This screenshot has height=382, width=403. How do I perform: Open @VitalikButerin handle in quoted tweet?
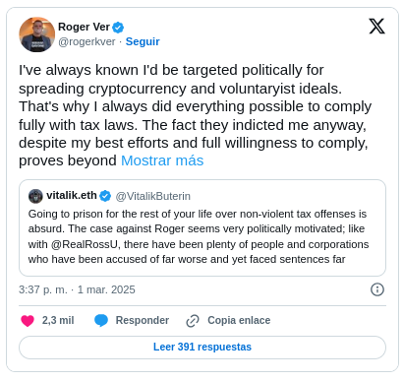(152, 196)
